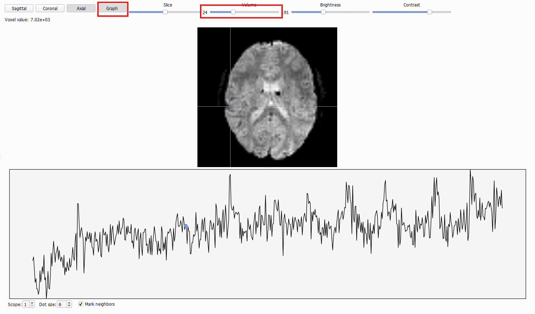Click the Brightness slider handle

coord(323,12)
